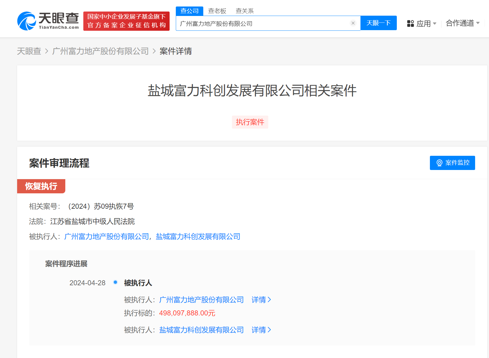Screen dimensions: 489x358
Task: Click the monitor icon on 案件监控 button
Action: coord(439,163)
